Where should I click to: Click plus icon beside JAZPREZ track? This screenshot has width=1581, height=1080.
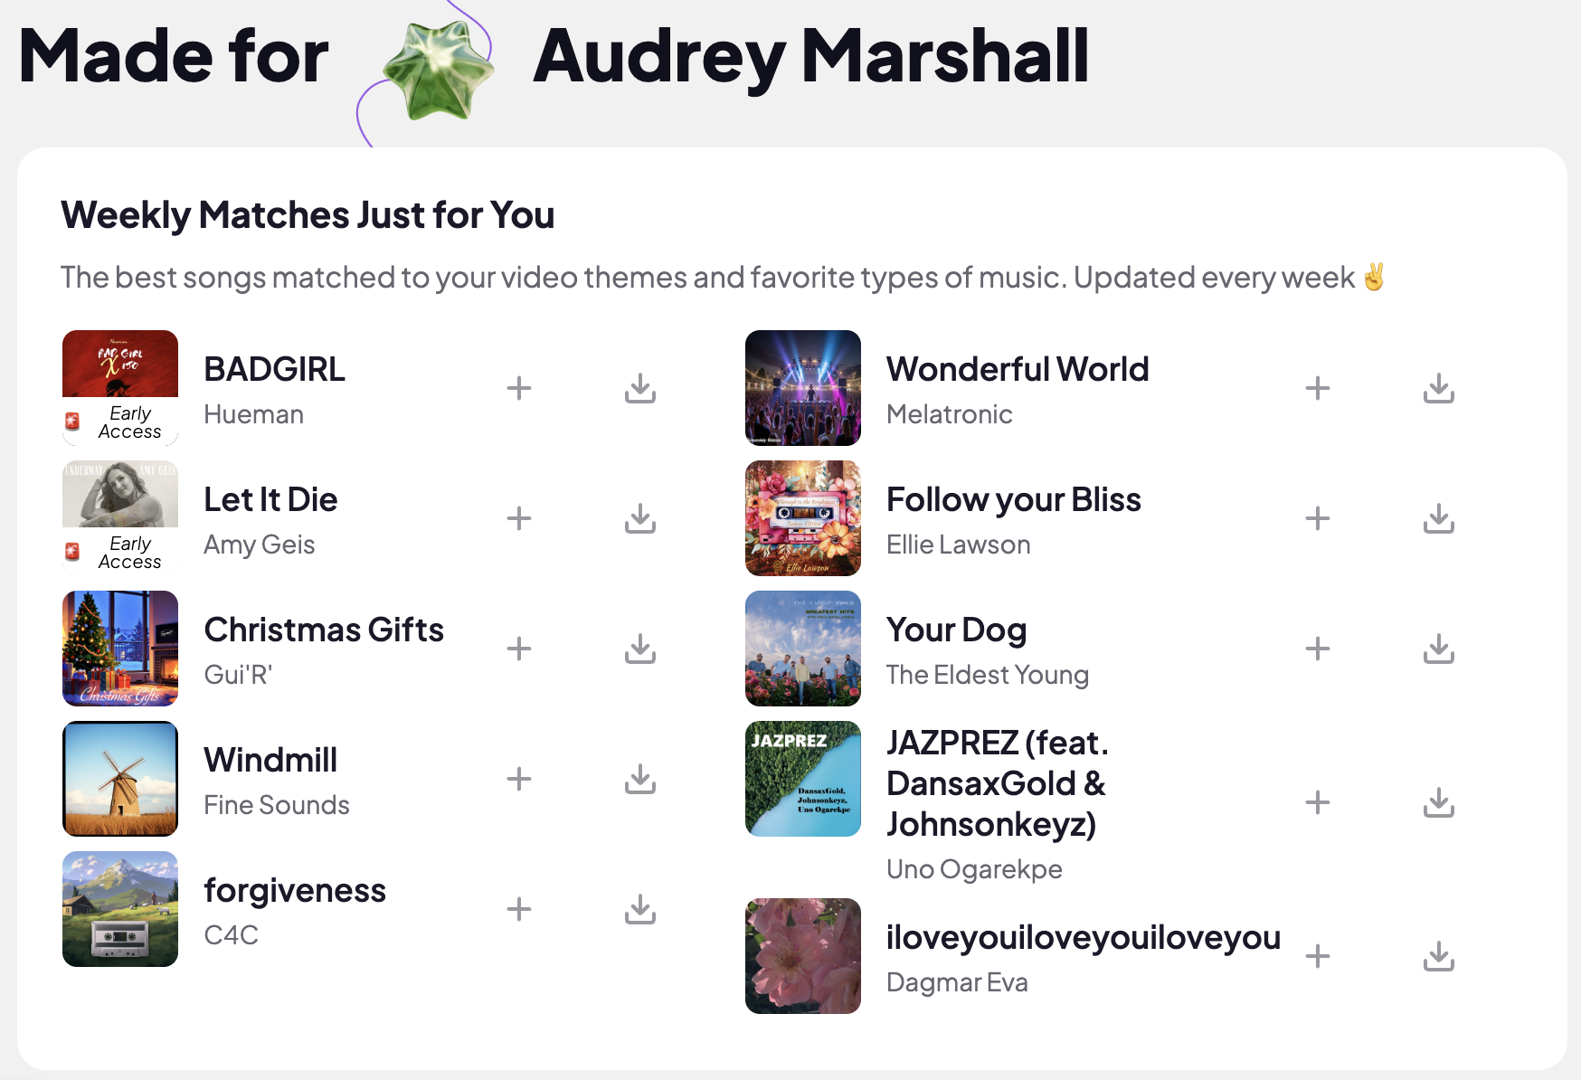click(1318, 803)
